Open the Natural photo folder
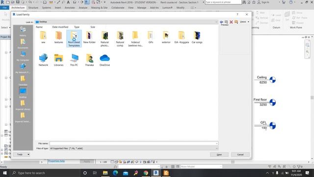This screenshot has width=314, height=177. 105,39
